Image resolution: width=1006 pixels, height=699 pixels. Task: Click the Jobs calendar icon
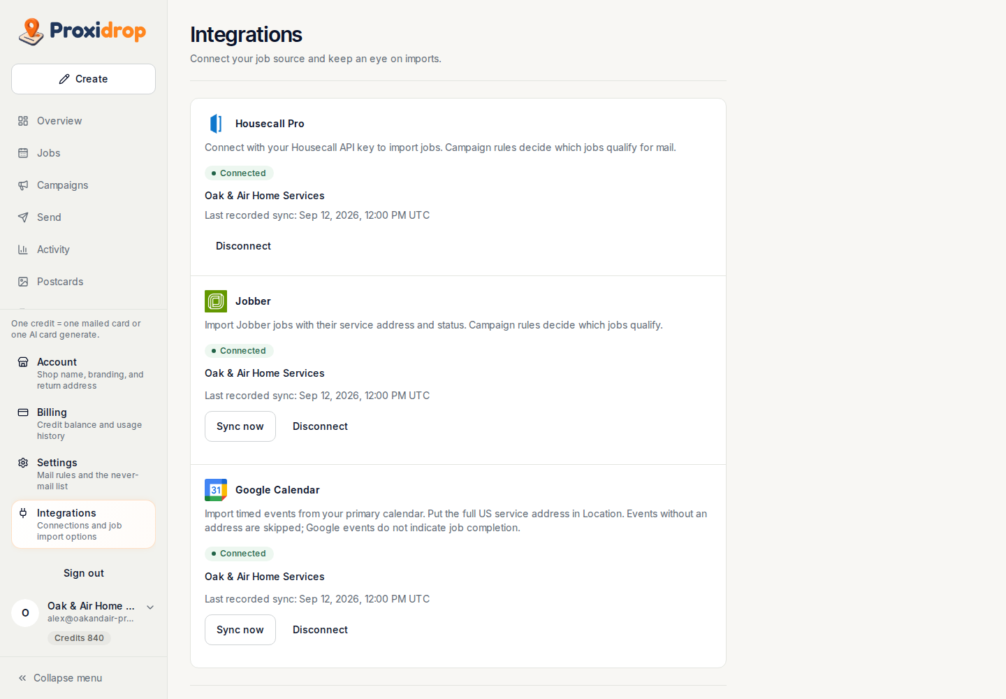(x=23, y=153)
